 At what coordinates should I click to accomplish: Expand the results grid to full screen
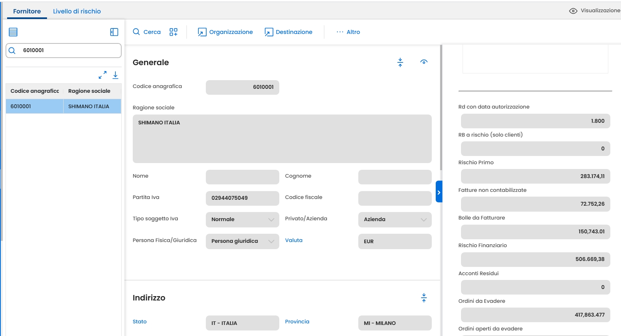click(103, 75)
